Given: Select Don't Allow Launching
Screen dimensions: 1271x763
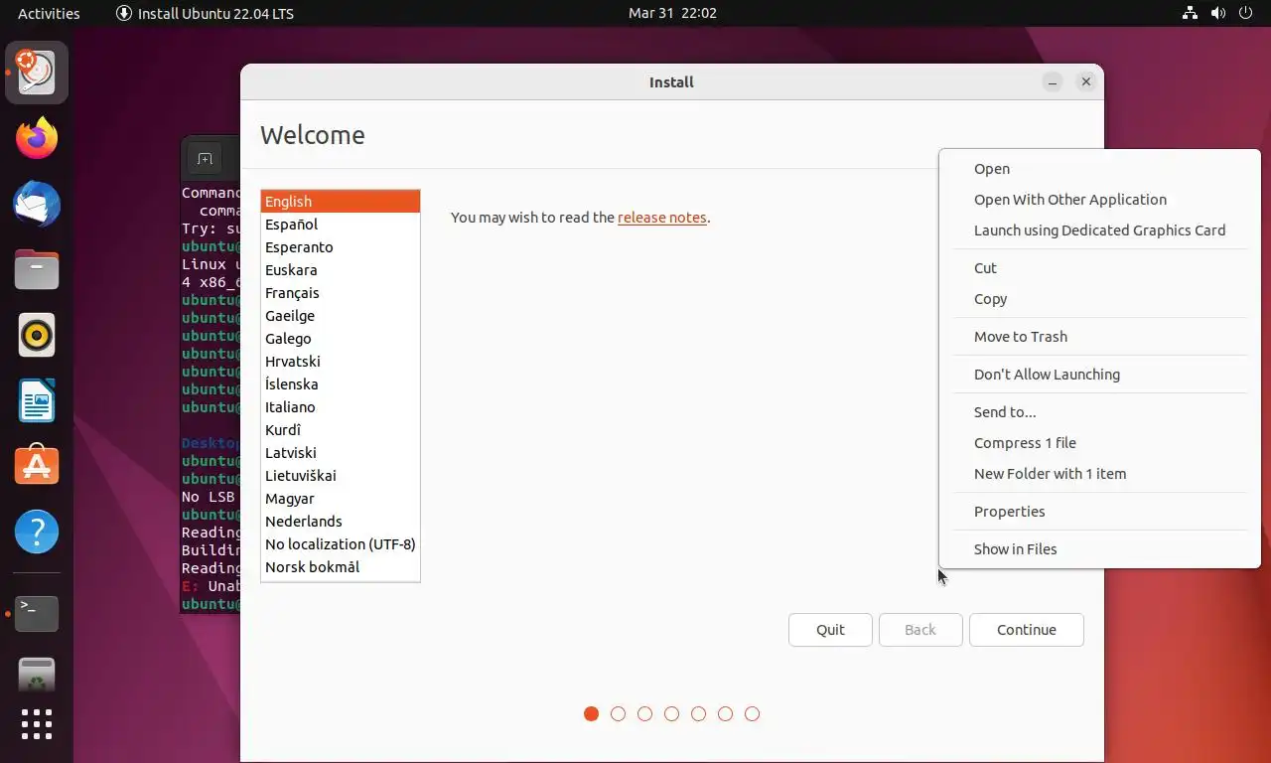Looking at the screenshot, I should 1099,375.
